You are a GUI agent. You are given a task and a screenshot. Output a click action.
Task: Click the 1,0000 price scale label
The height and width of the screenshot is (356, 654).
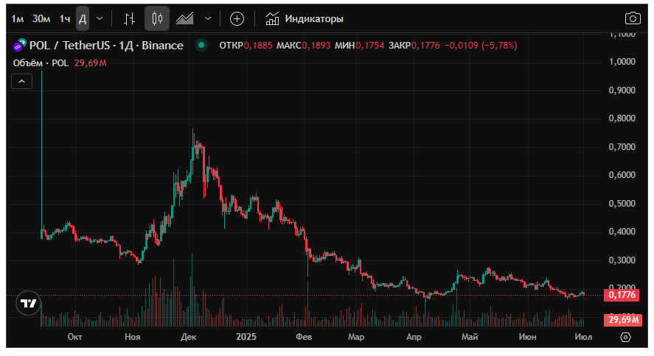click(622, 62)
